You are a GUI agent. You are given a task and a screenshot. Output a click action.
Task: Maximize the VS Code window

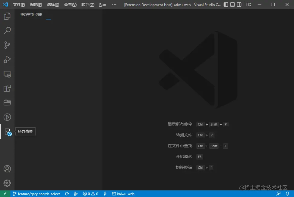(273, 5)
